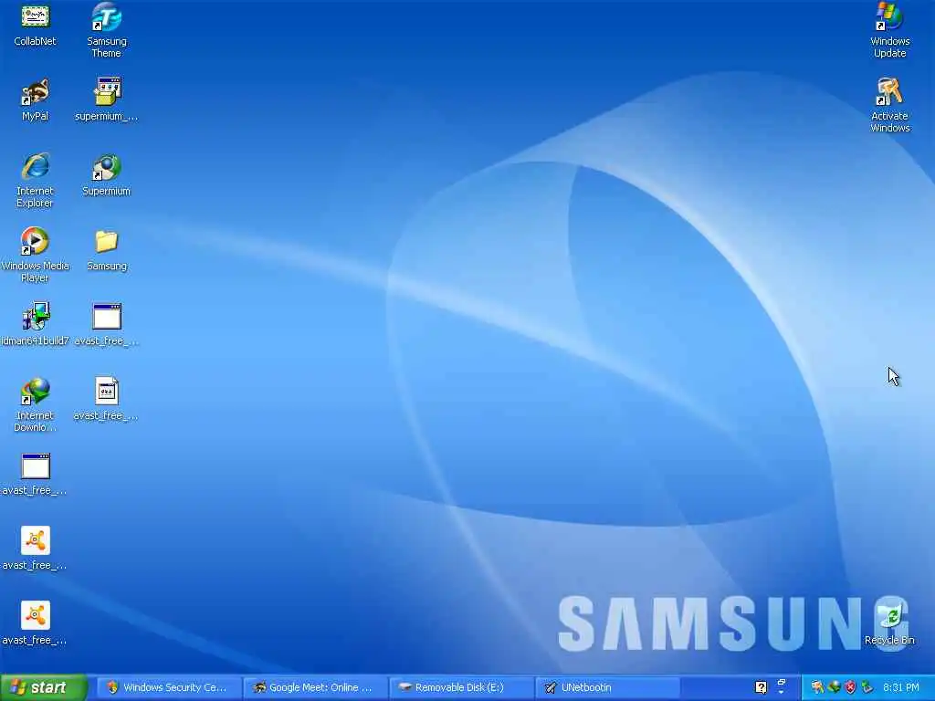Click the 8:31 PM taskbar clock

901,687
